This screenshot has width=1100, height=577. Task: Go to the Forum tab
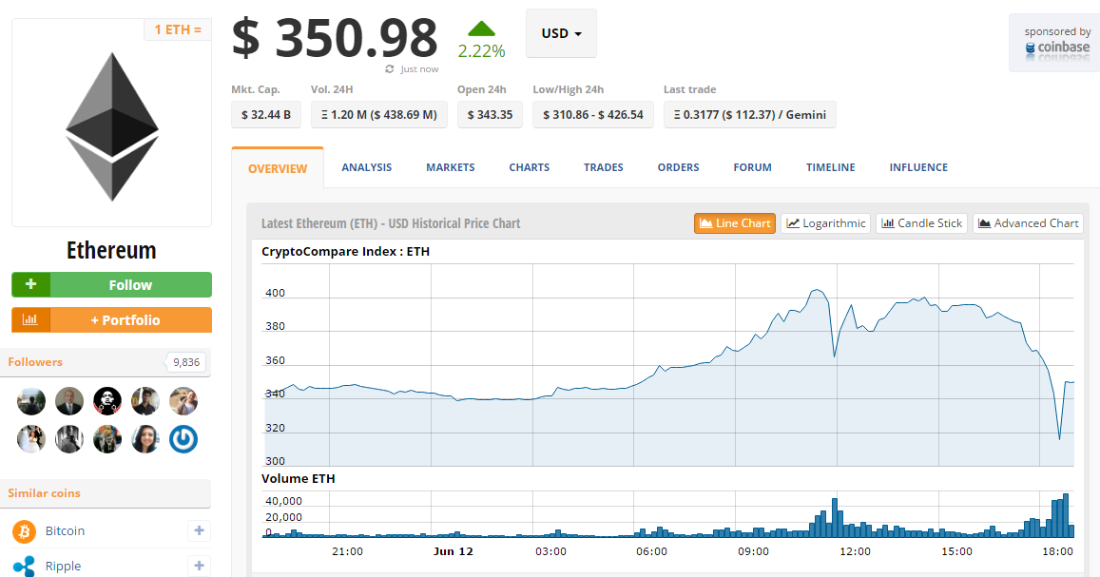[x=753, y=167]
